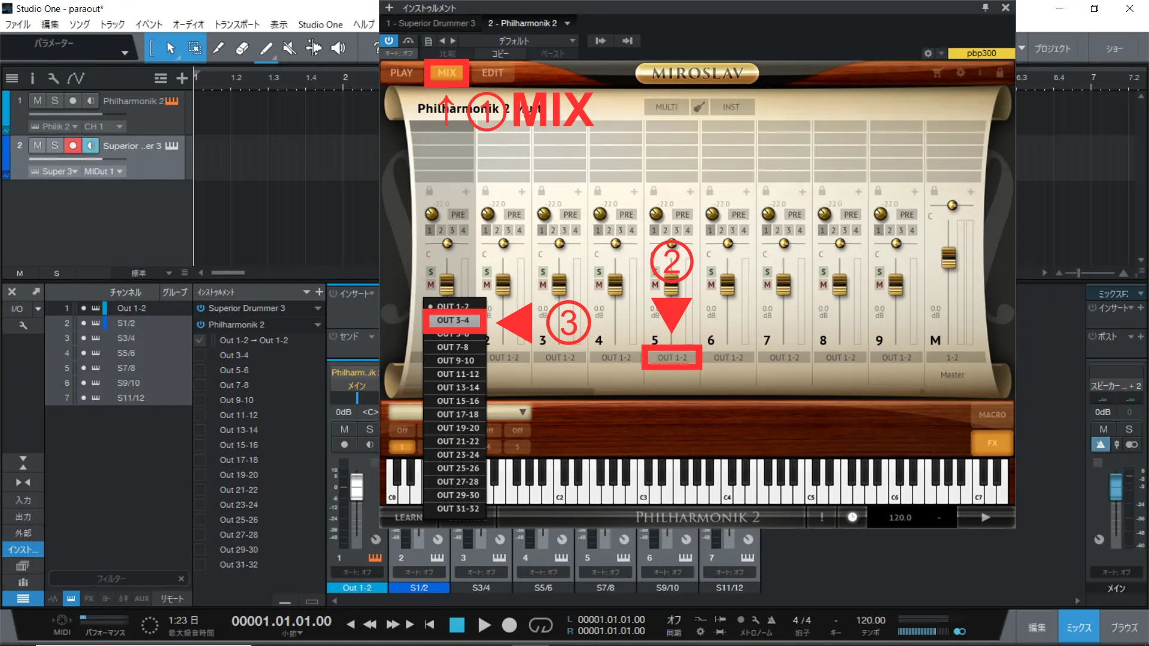Pin the instrument window
Viewport: 1149px width, 646px height.
985,7
